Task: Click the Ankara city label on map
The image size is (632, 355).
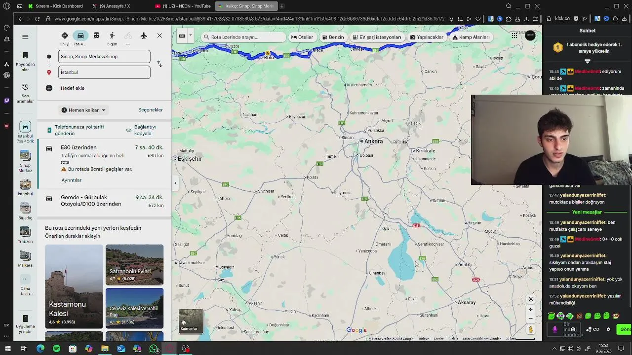Action: point(373,141)
